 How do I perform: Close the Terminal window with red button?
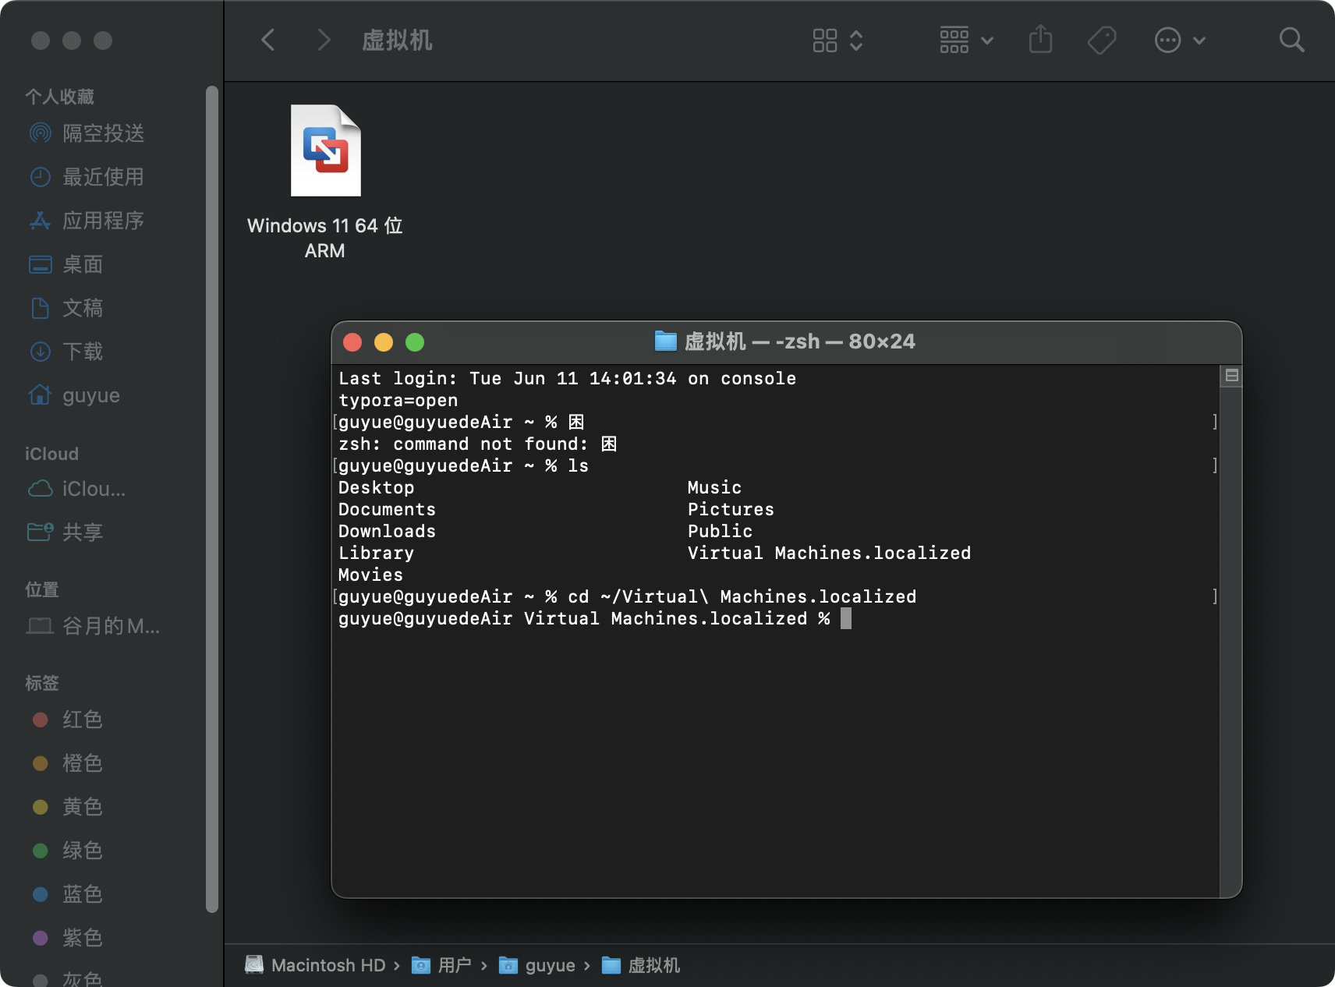point(352,342)
